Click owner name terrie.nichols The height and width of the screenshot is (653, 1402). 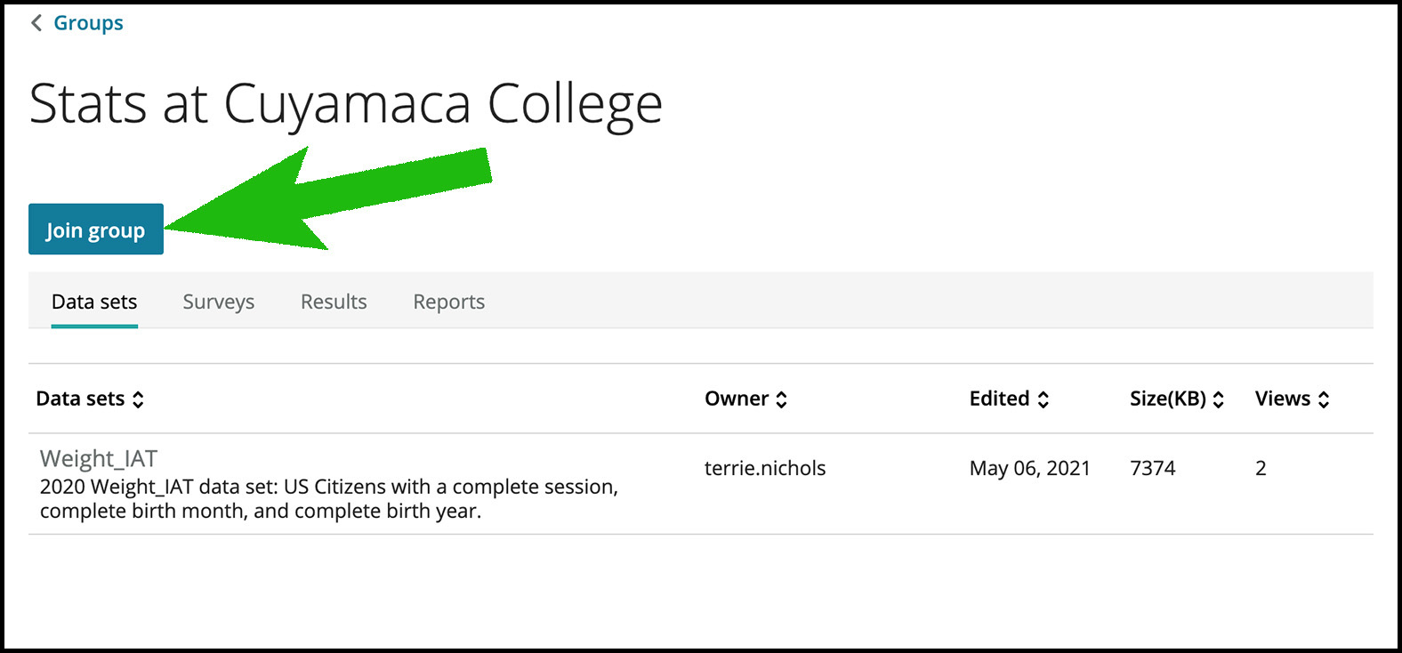pyautogui.click(x=765, y=468)
